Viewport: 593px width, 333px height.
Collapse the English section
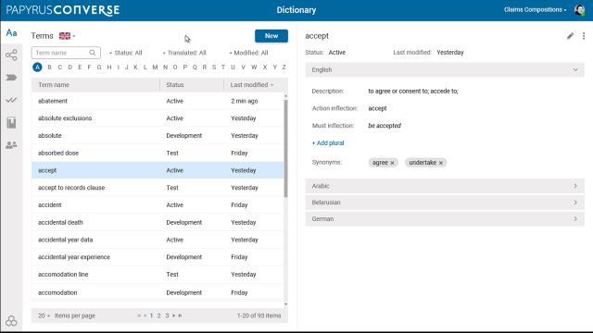tap(445, 70)
